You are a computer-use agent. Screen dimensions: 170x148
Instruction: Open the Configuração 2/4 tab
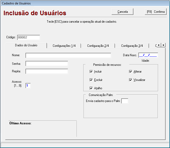98,46
